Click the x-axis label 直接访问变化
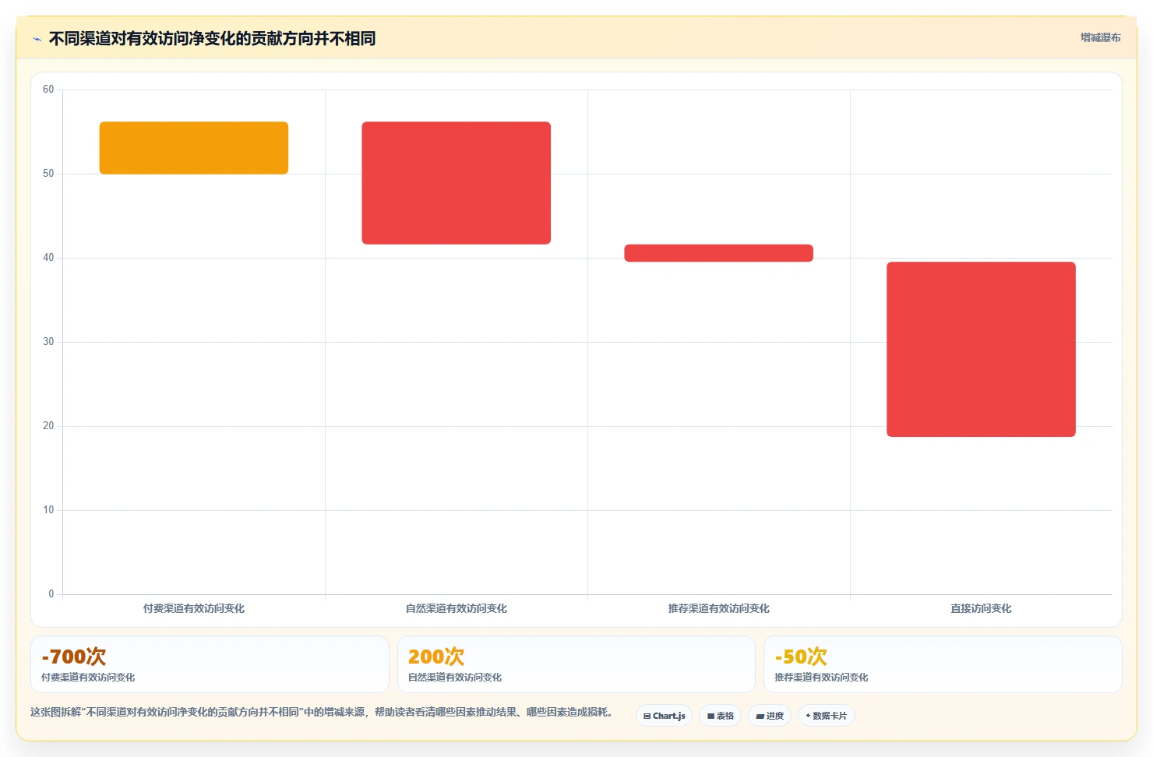Viewport: 1153px width, 757px height. pos(981,608)
